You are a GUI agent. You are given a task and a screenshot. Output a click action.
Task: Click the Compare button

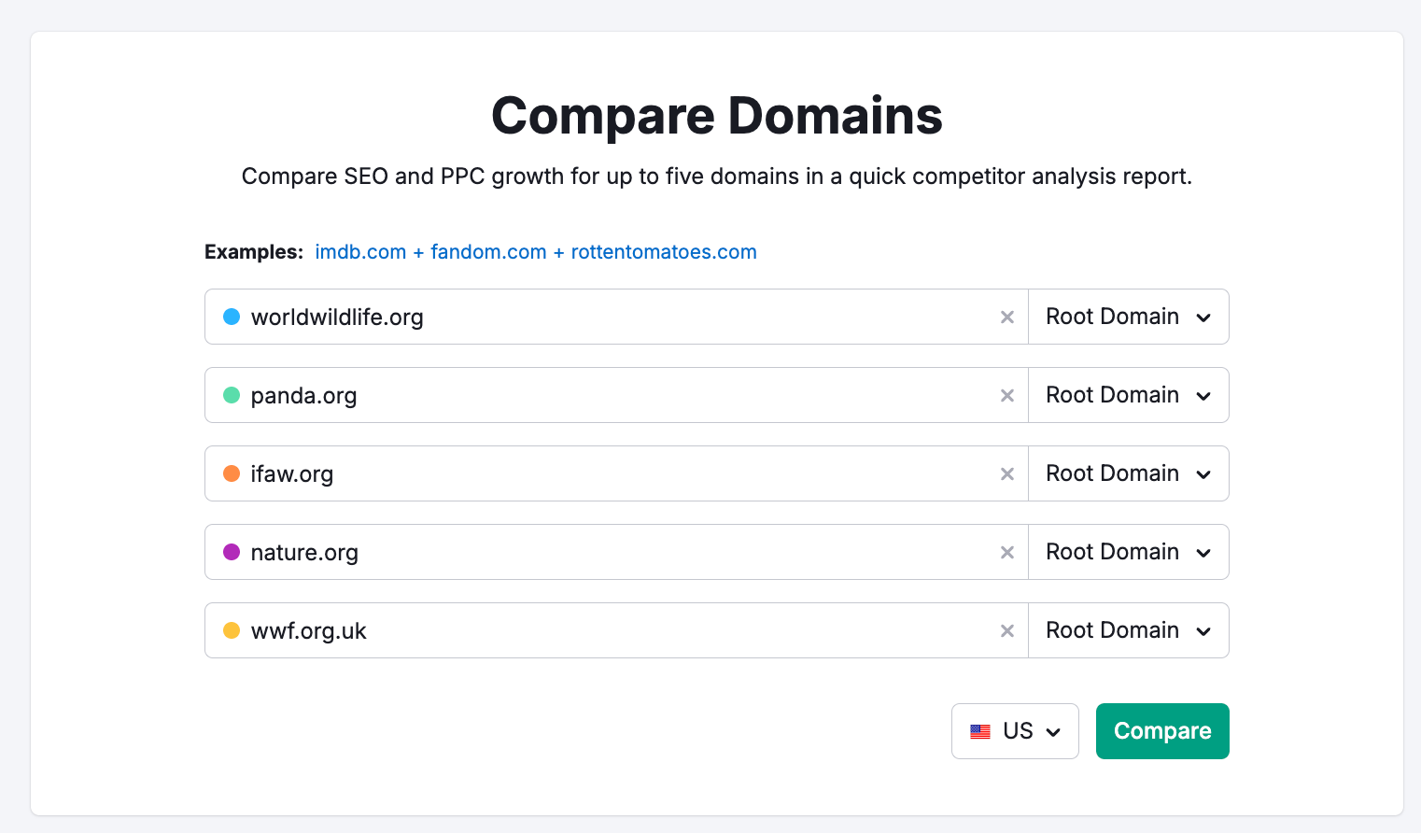pyautogui.click(x=1162, y=731)
